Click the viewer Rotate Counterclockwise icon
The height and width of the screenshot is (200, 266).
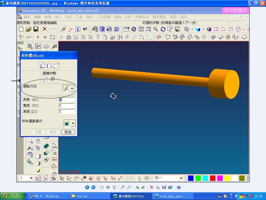pos(143,187)
